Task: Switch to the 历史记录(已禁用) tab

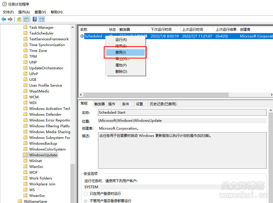Action: [x=162, y=104]
